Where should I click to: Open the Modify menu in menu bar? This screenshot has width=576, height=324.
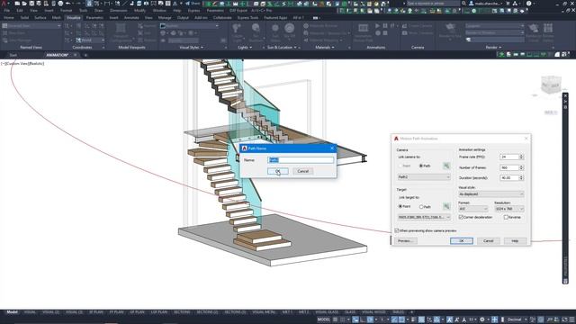click(139, 11)
